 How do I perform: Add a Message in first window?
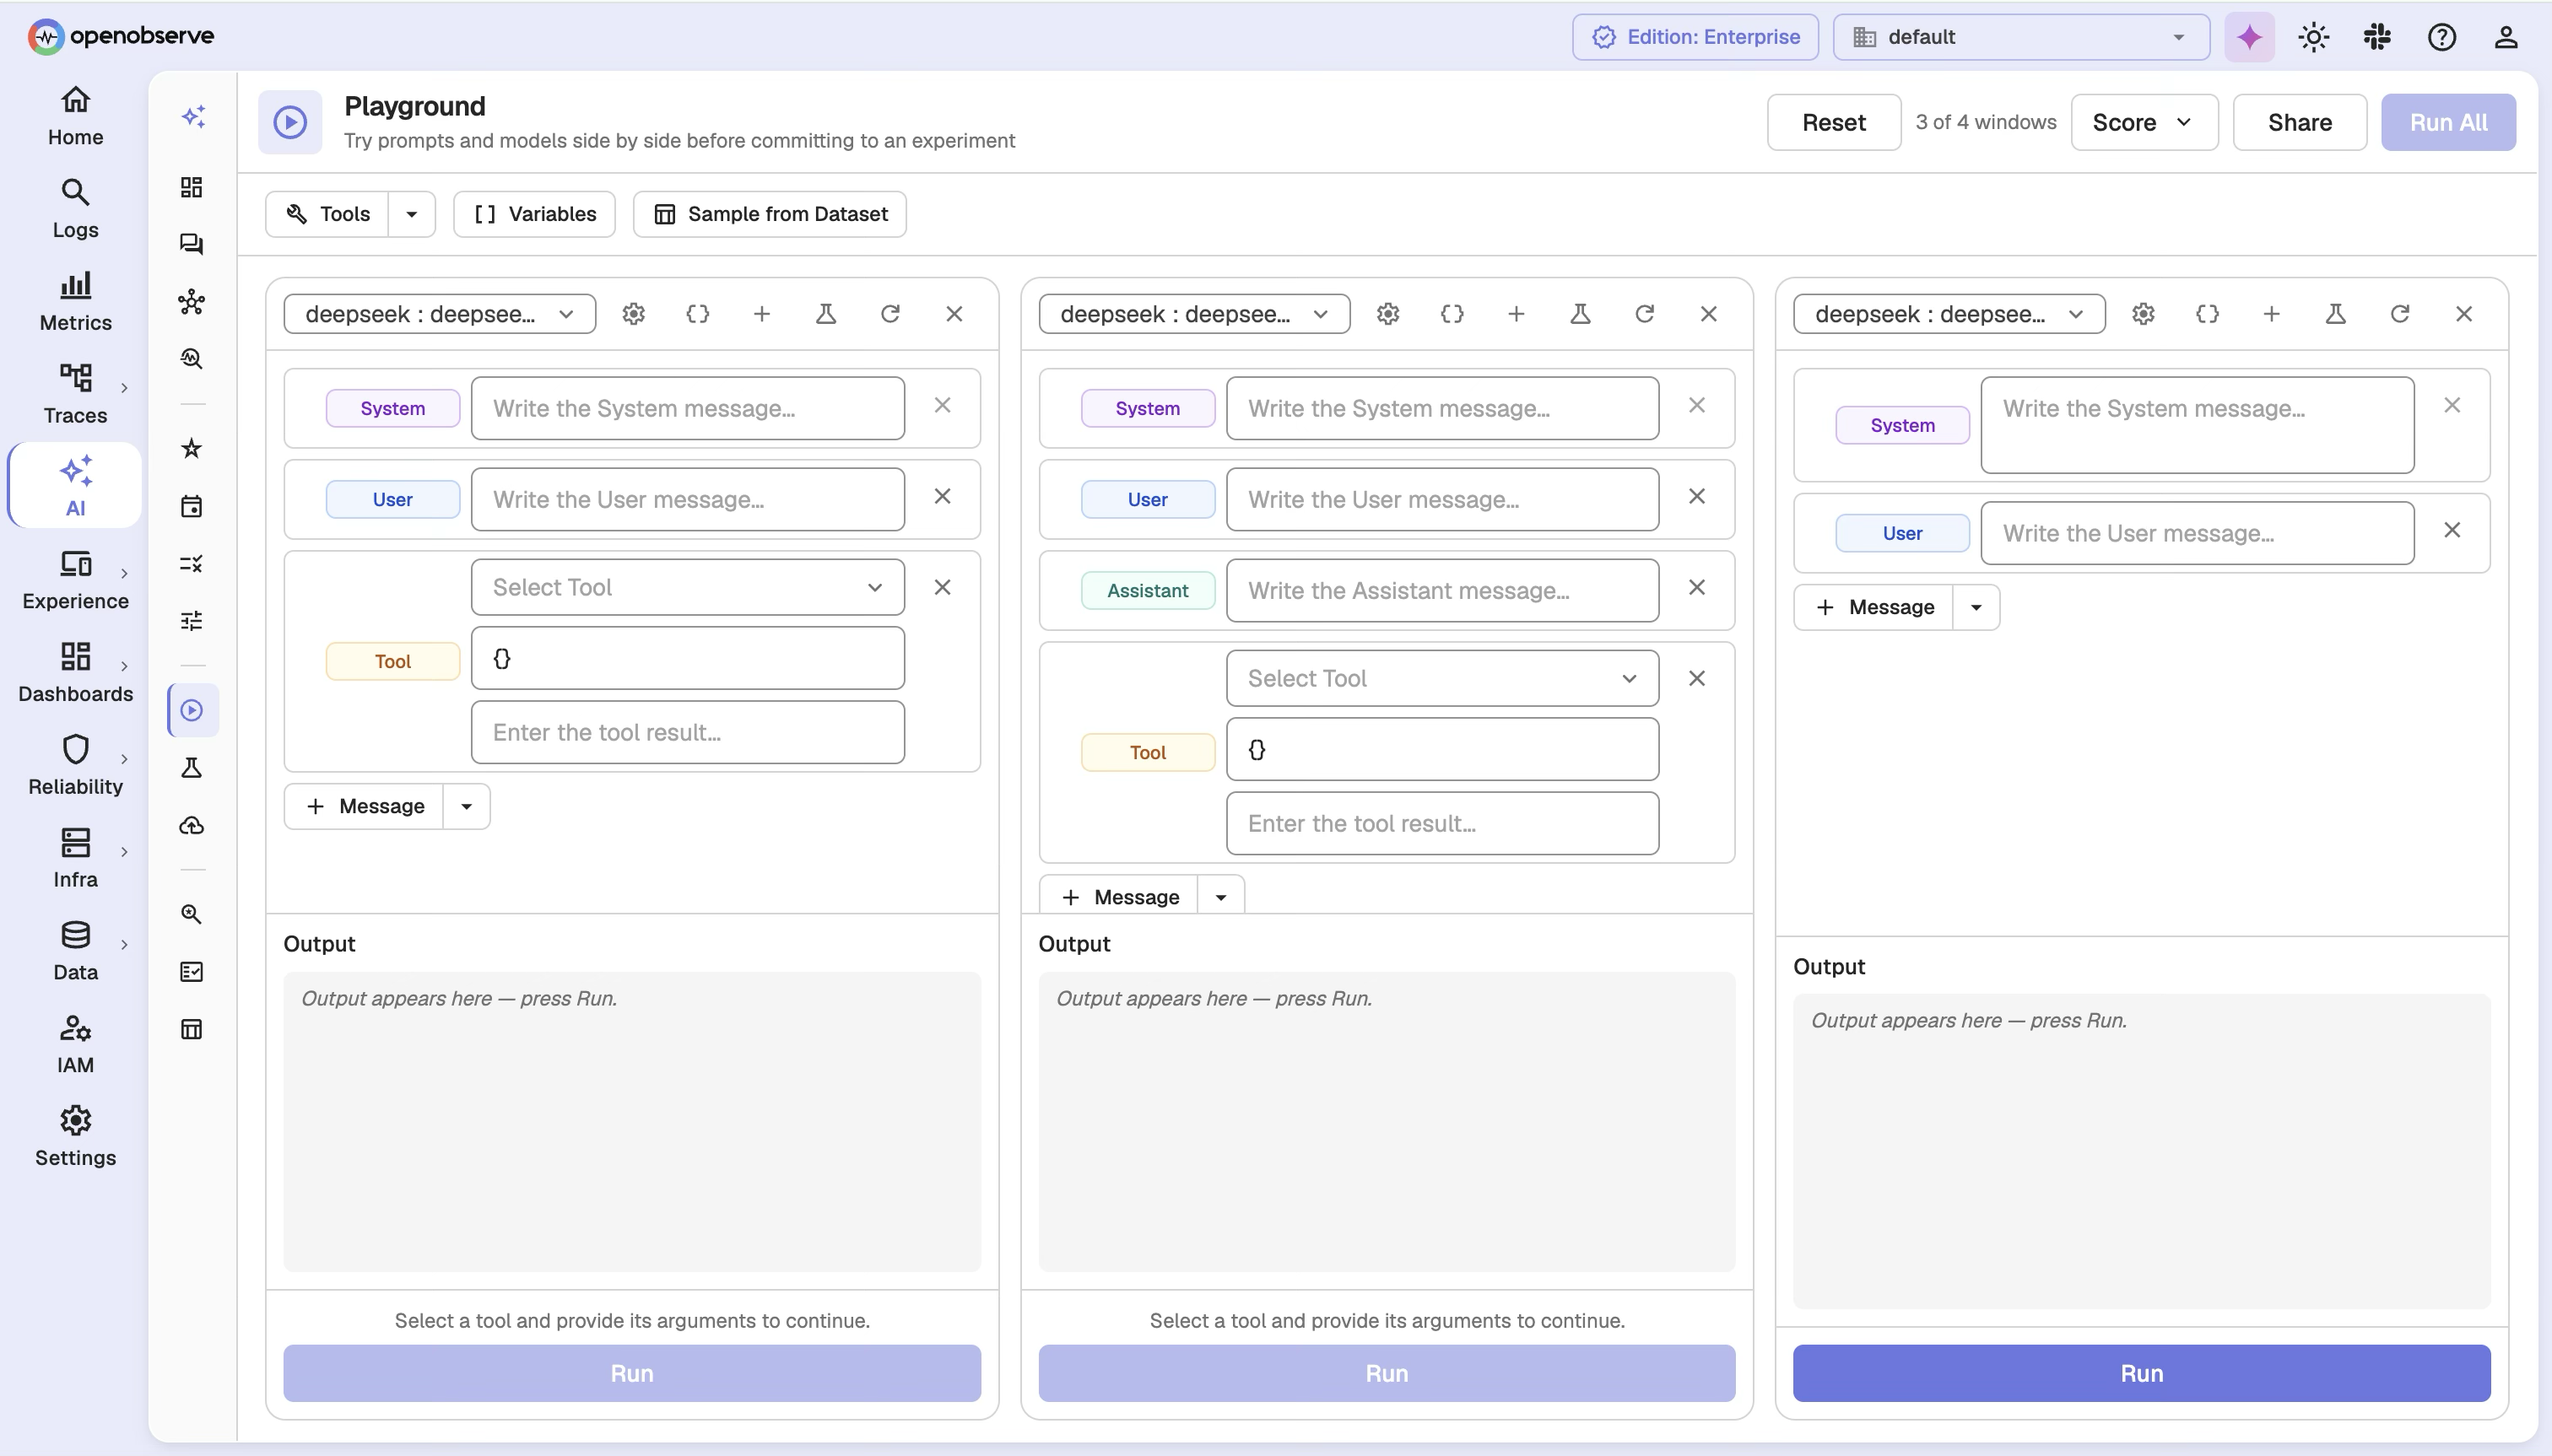pyautogui.click(x=364, y=806)
